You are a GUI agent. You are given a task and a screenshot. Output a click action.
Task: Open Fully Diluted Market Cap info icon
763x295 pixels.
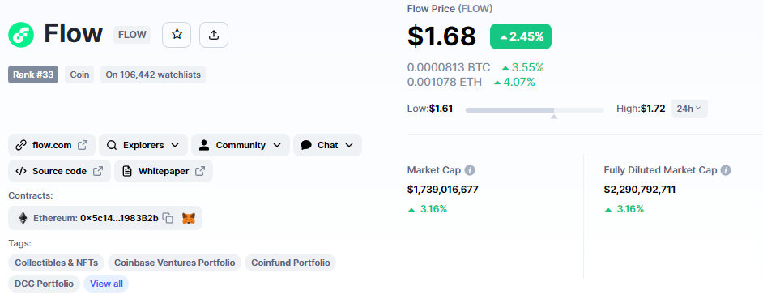[726, 170]
